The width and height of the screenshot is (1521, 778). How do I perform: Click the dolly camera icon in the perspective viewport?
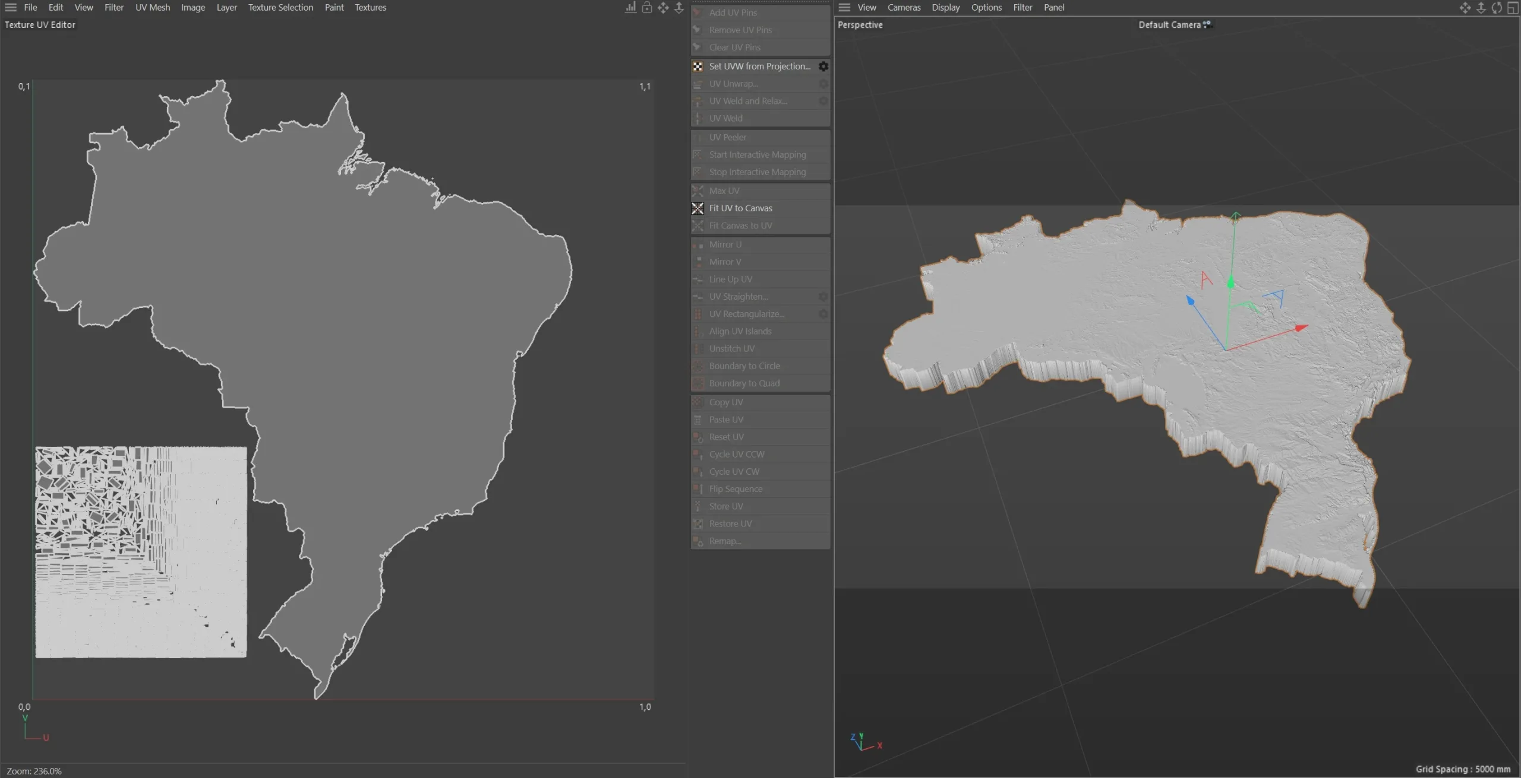(1481, 8)
